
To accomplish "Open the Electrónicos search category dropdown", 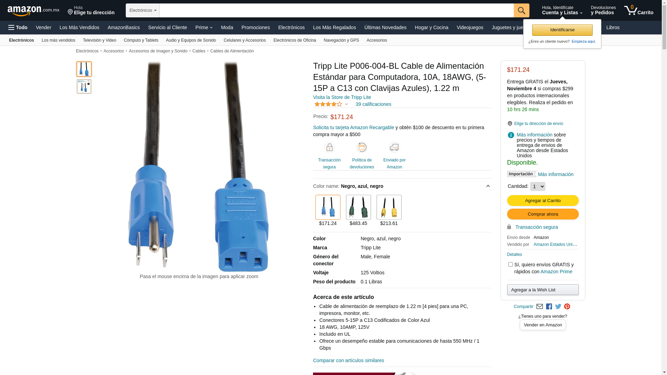I will [x=143, y=10].
